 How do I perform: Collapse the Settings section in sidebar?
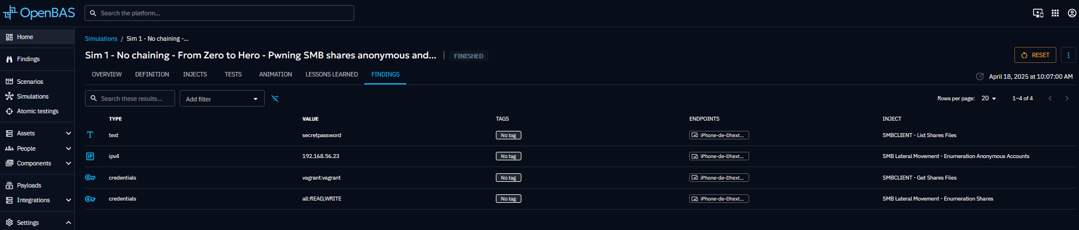[68, 223]
